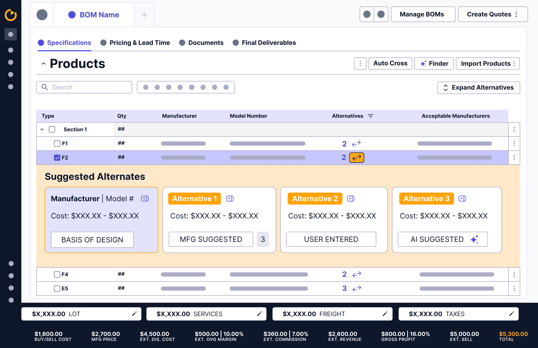This screenshot has width=538, height=348.
Task: Open side panel icon on Alternative 1 card
Action: [x=230, y=199]
